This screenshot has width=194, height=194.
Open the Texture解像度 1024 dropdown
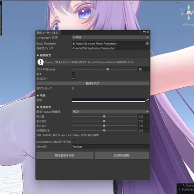pyautogui.click(x=110, y=111)
